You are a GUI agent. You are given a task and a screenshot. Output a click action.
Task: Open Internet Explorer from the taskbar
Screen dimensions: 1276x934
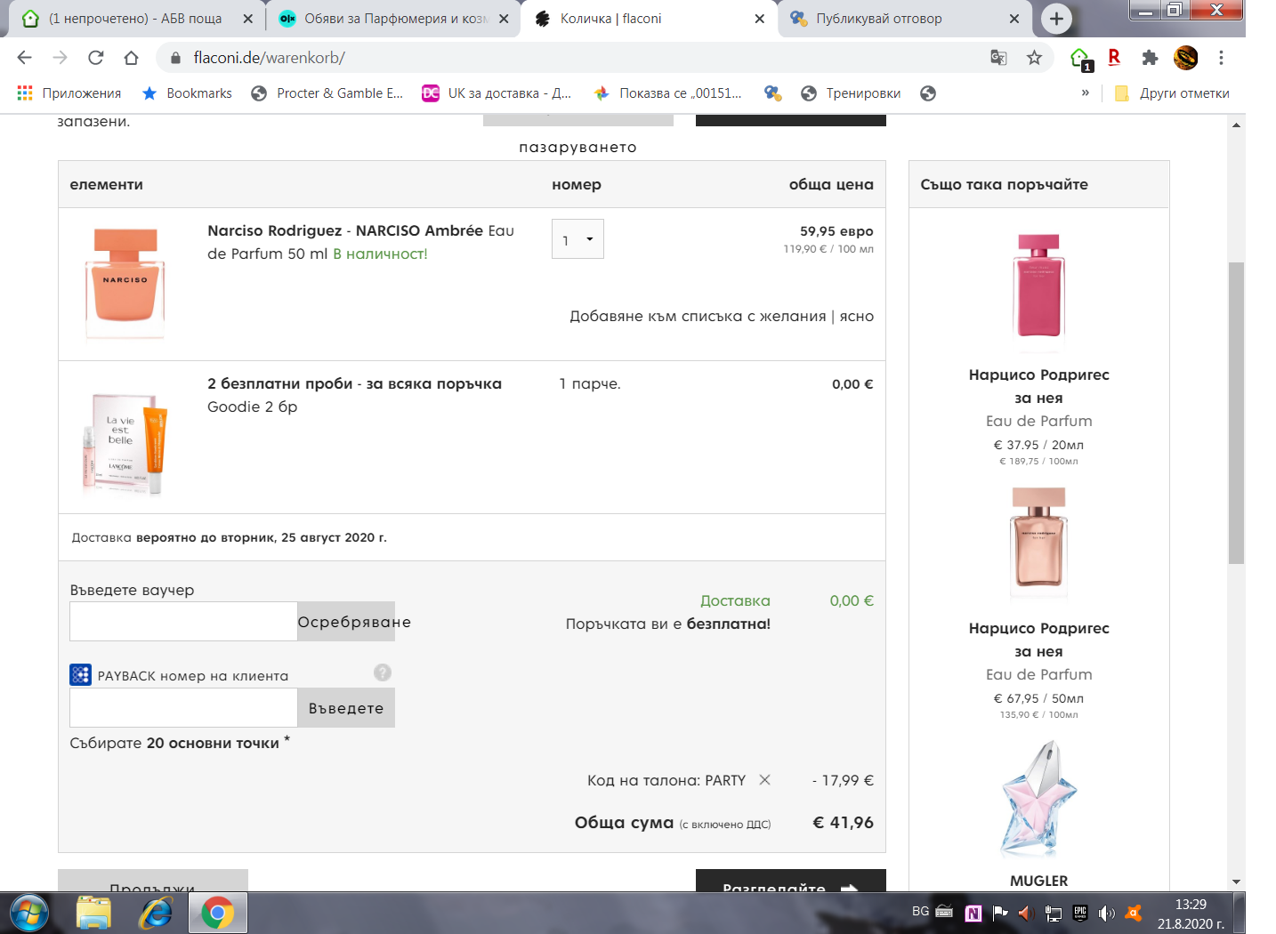pos(156,913)
